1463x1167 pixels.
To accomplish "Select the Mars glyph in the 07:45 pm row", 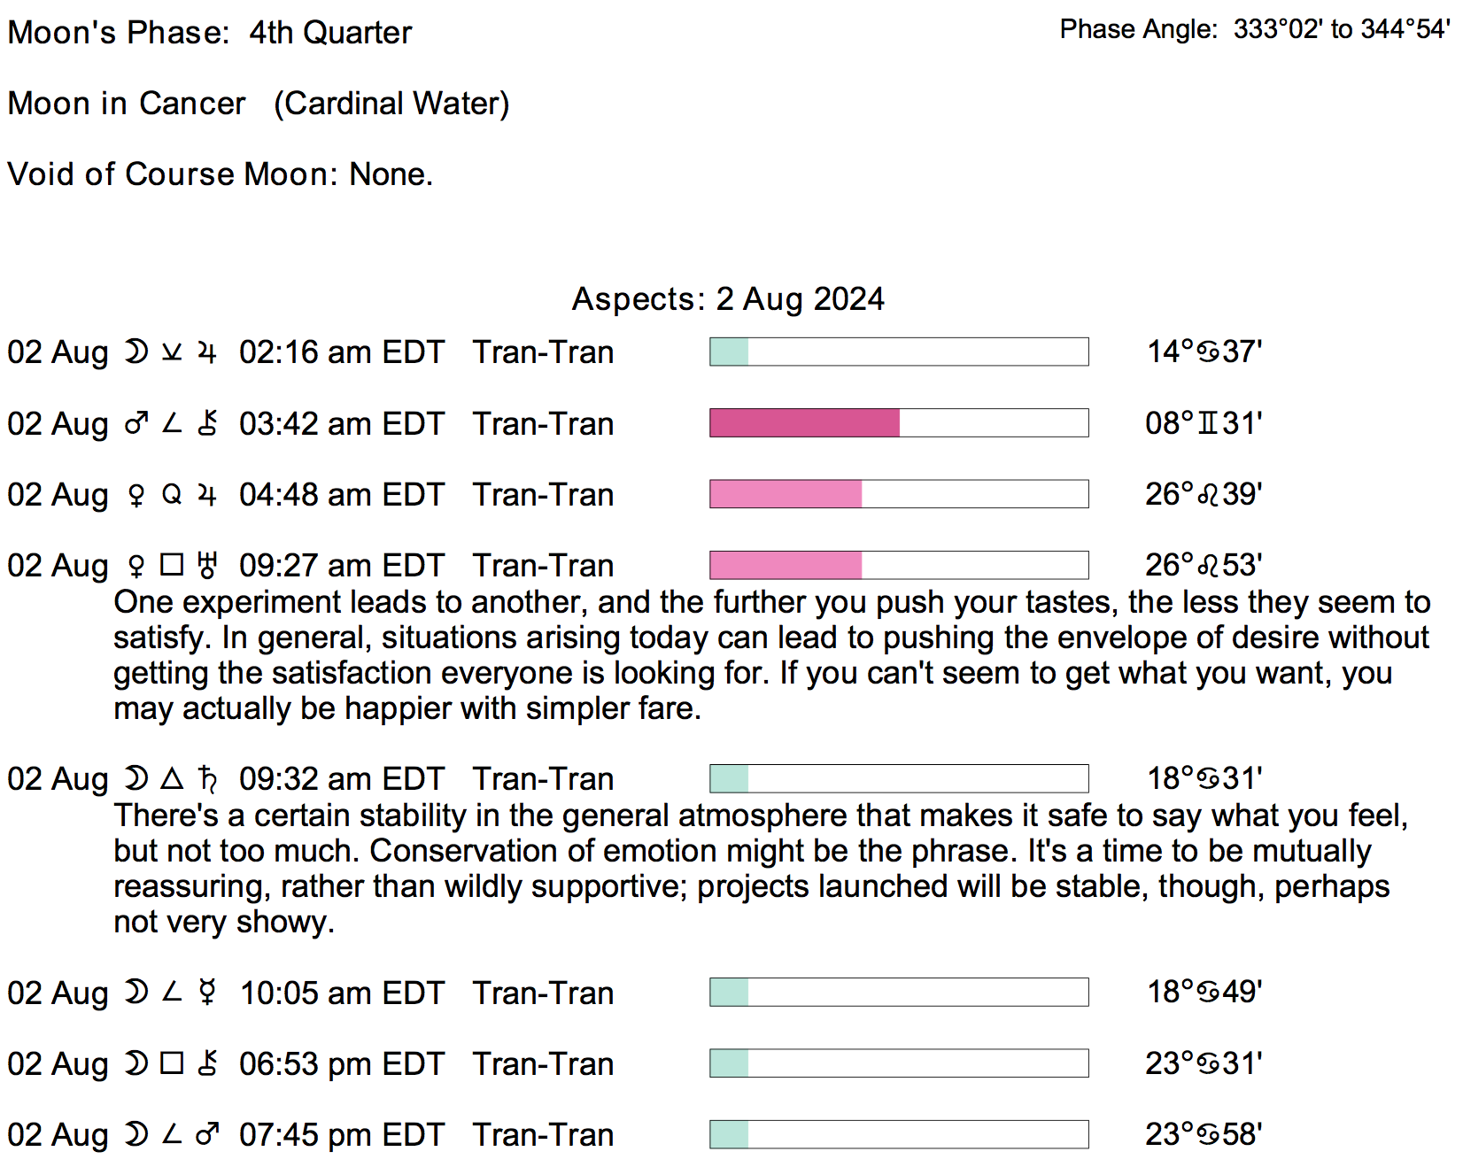I will [207, 1134].
